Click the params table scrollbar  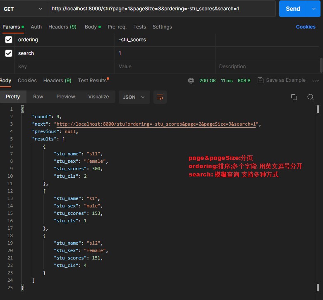321,65
